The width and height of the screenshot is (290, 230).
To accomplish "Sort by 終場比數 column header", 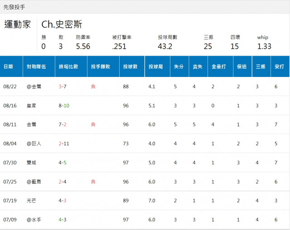I will coord(68,67).
